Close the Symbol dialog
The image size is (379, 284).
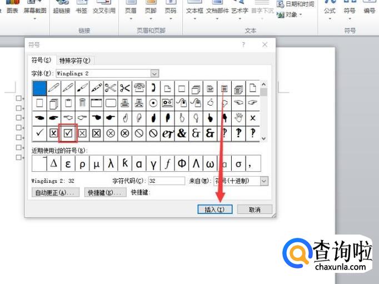(x=265, y=44)
